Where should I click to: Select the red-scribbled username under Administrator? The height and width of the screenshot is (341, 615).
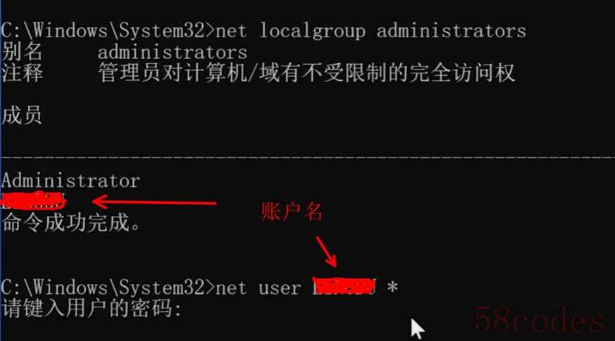click(33, 200)
